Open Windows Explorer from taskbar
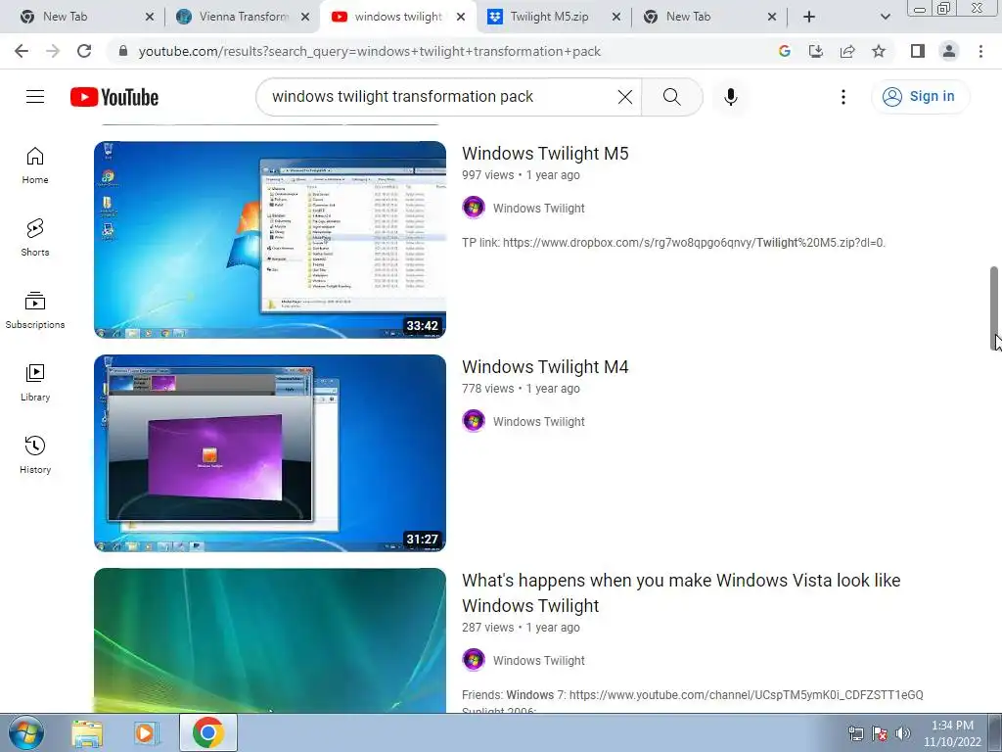This screenshot has height=752, width=1002. tap(87, 732)
